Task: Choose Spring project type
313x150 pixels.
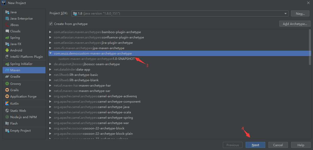Action: pyautogui.click(x=24, y=38)
